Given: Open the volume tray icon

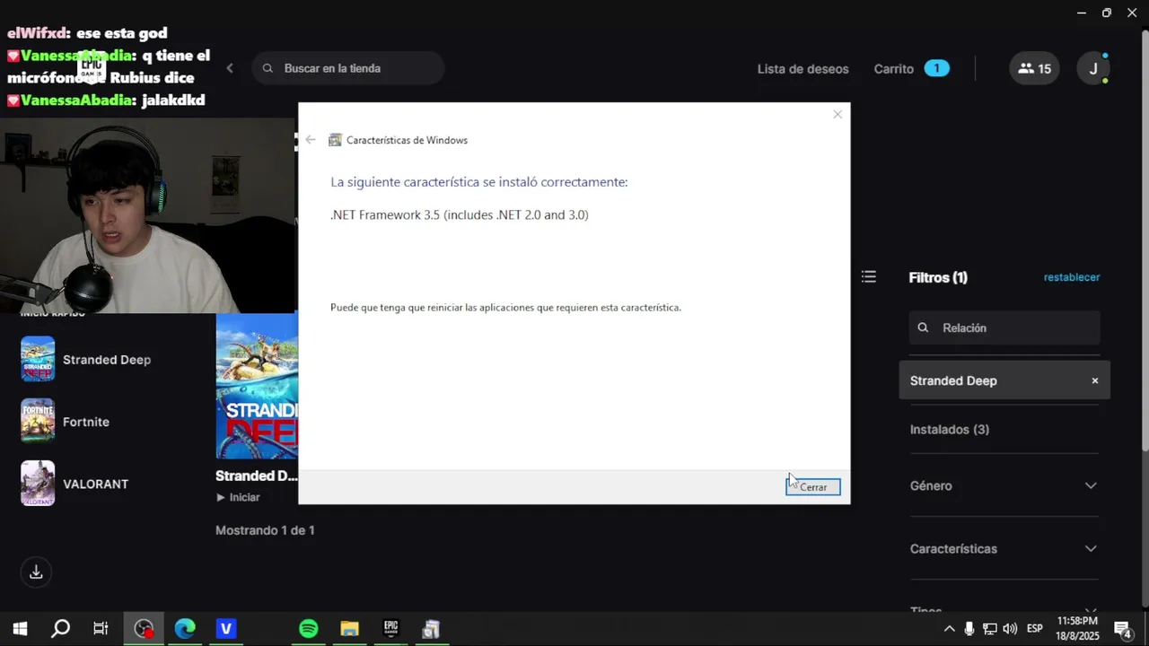Looking at the screenshot, I should click(1010, 629).
